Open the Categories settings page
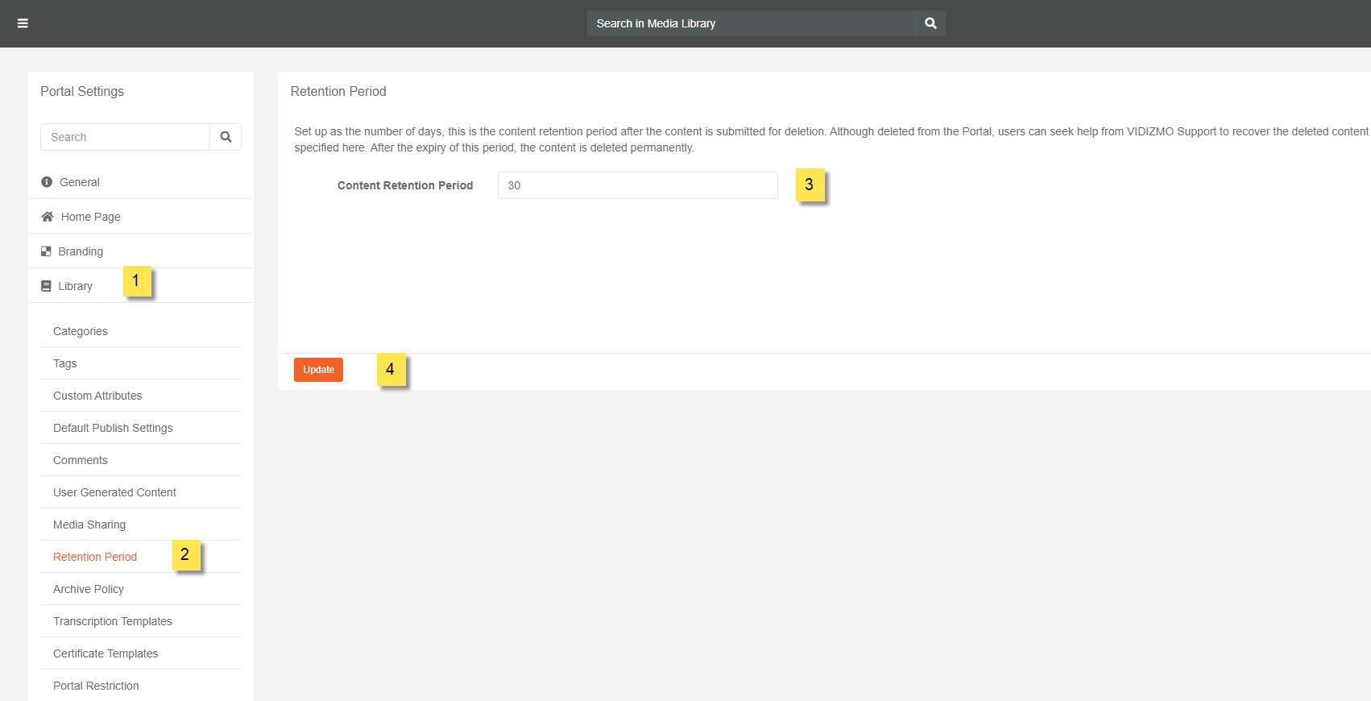 81,331
